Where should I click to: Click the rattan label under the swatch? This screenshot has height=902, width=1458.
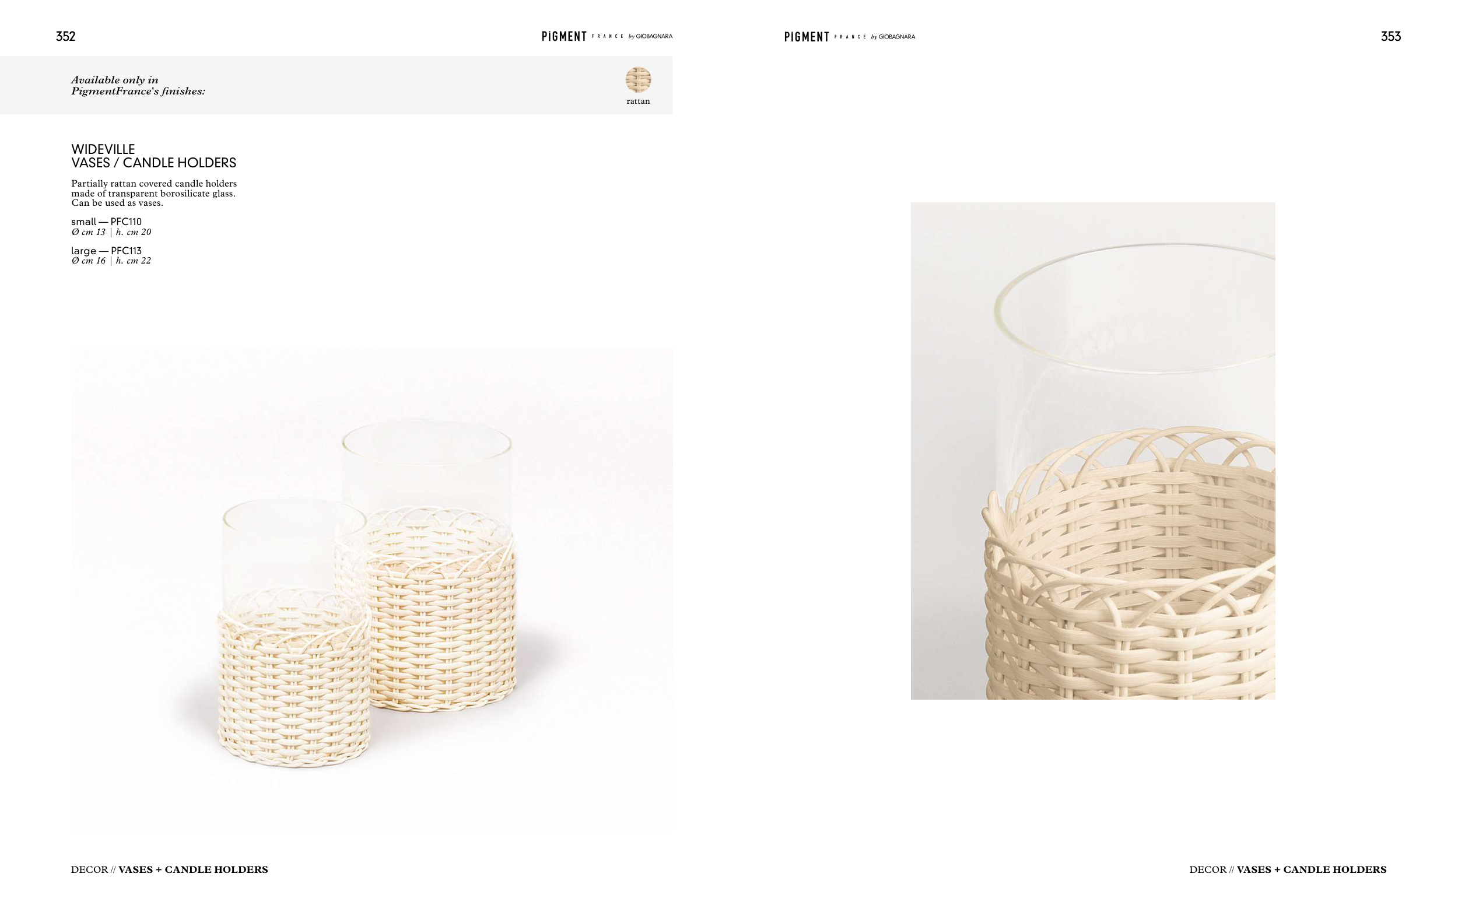(639, 101)
